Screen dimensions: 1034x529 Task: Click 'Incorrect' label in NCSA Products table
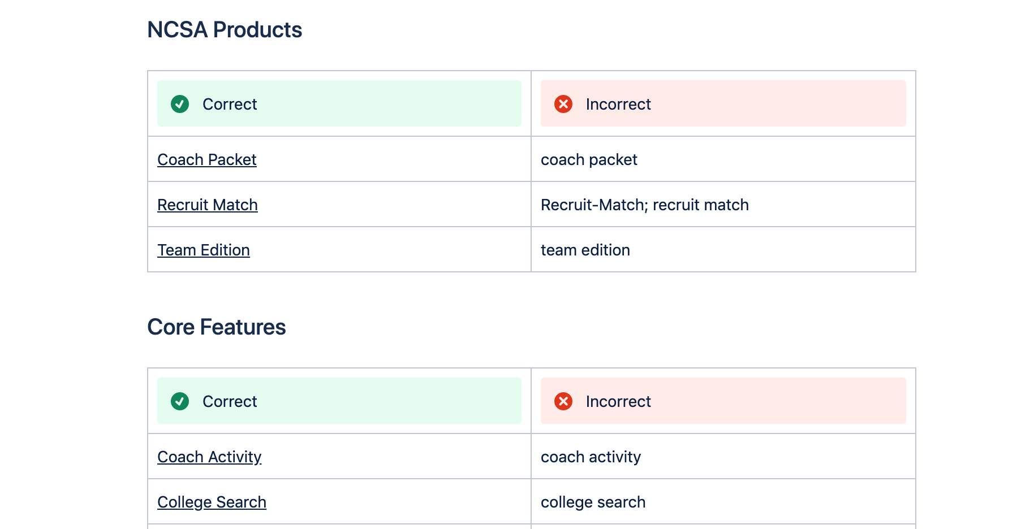[x=618, y=105]
